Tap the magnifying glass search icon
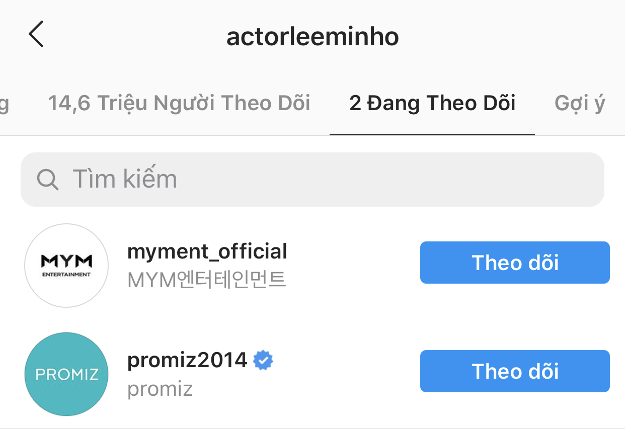The image size is (625, 430). tap(48, 180)
